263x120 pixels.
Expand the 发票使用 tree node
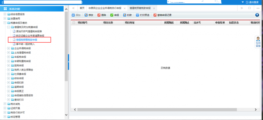(x=5, y=18)
